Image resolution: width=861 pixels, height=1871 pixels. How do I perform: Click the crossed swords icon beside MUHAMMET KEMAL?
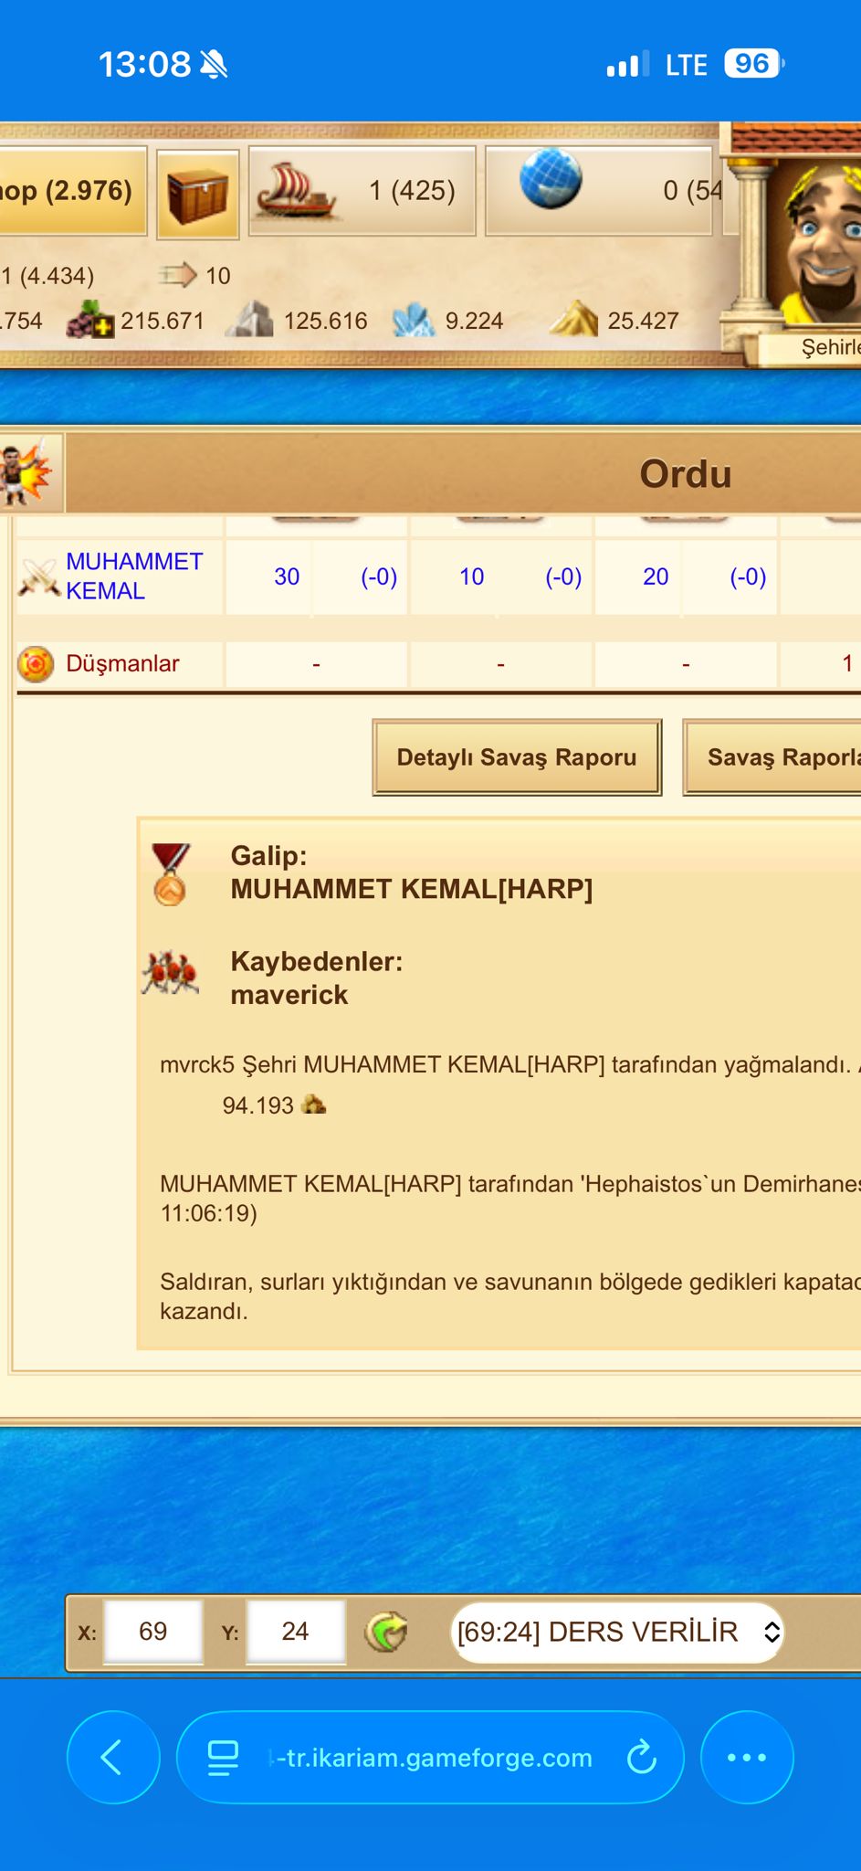[38, 576]
